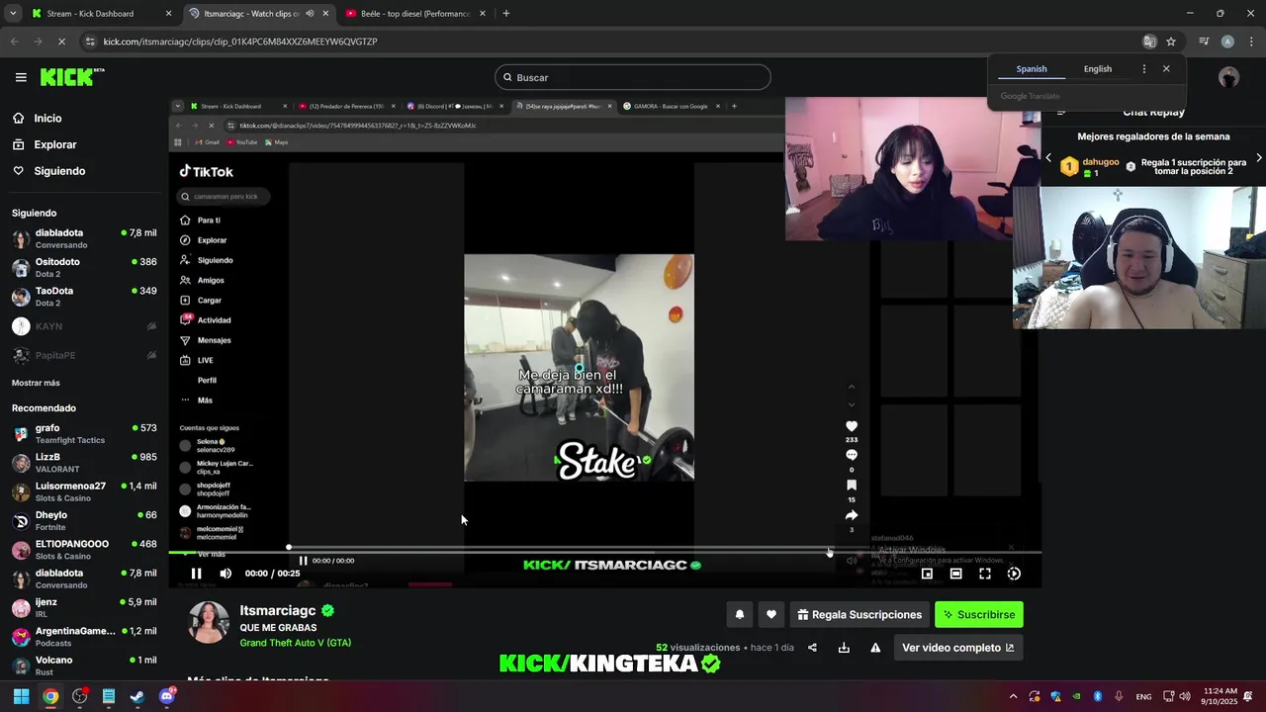Screen dimensions: 1266x712
Task: Click the green Suscribirse button
Action: [x=979, y=614]
